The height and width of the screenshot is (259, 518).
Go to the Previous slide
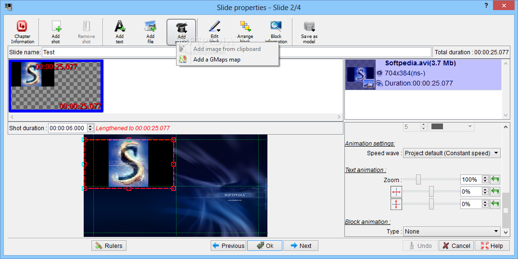[228, 246]
